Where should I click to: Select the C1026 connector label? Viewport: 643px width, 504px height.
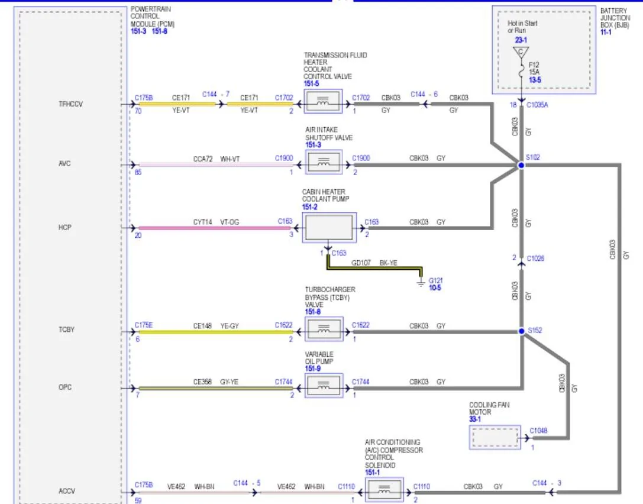click(535, 259)
